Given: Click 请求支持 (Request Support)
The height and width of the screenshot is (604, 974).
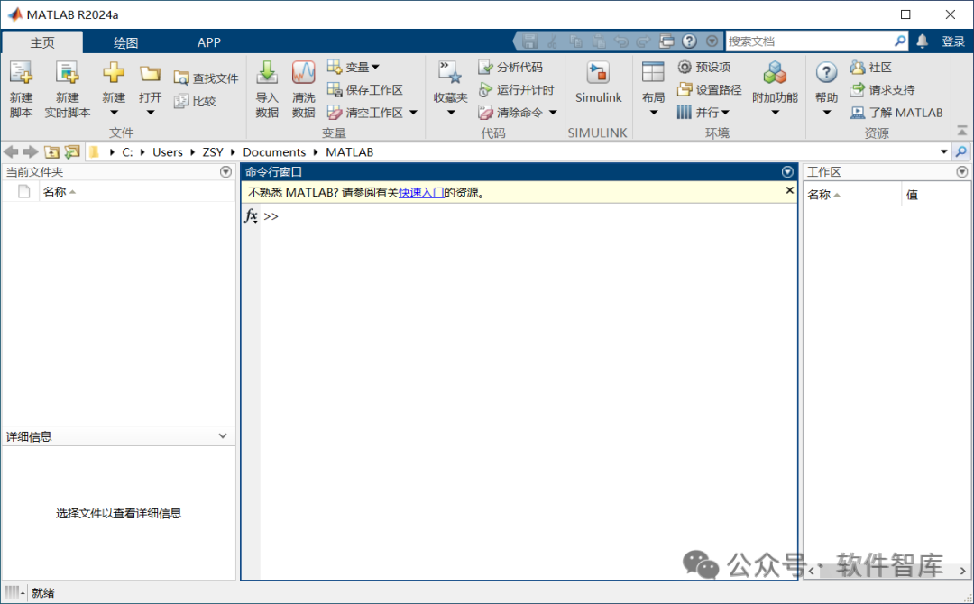Looking at the screenshot, I should (x=883, y=90).
